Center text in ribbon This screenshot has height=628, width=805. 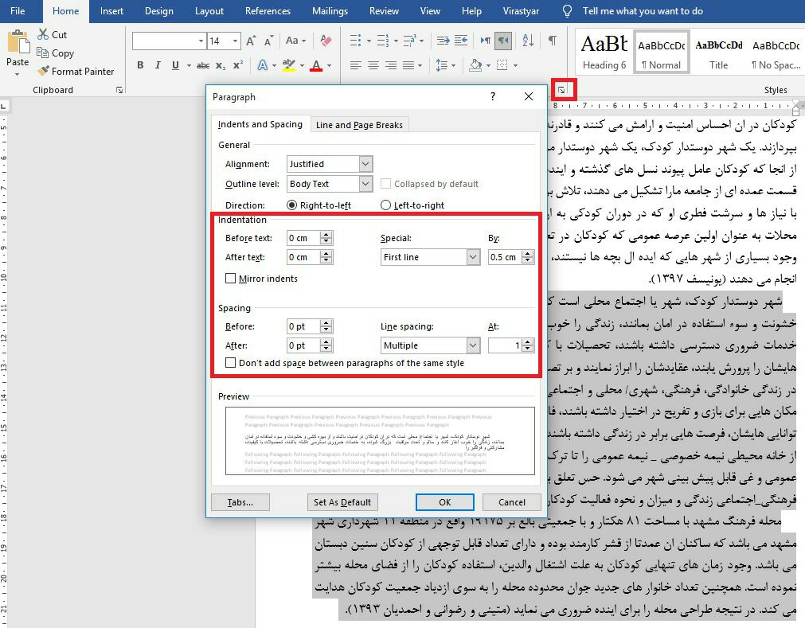[x=373, y=65]
